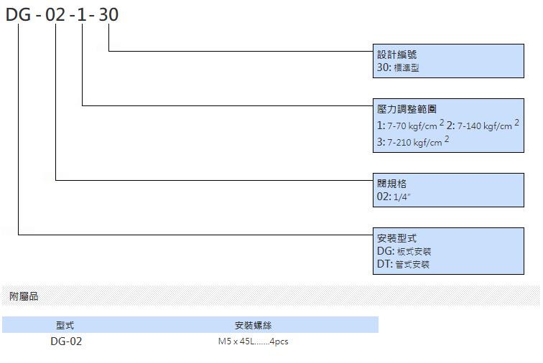Click the 附屬品 section header bar
The width and height of the screenshot is (543, 363).
pos(271,296)
